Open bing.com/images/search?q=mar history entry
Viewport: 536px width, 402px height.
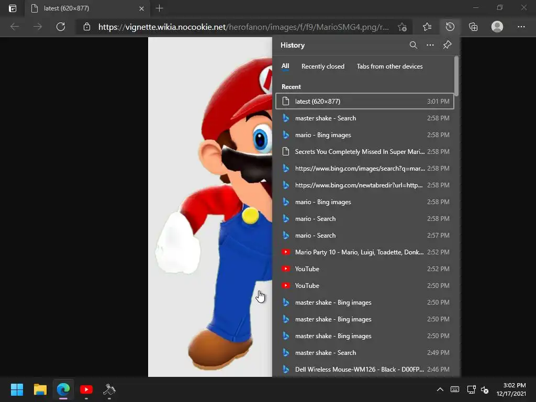point(365,168)
